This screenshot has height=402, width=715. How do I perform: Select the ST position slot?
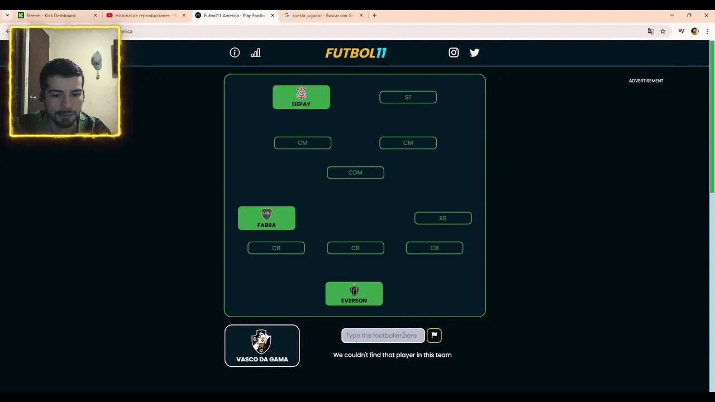(x=408, y=97)
